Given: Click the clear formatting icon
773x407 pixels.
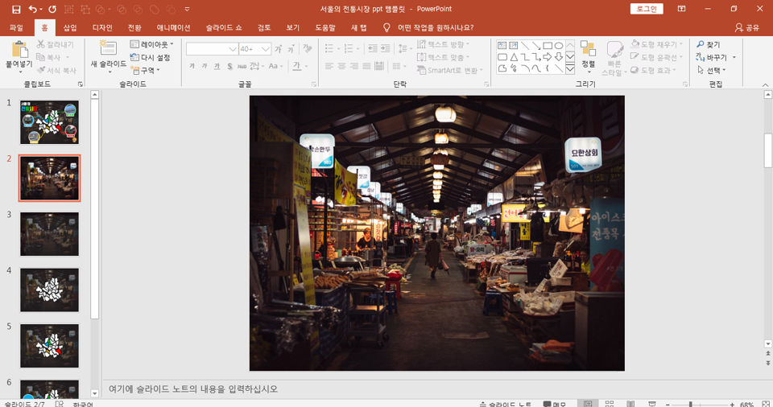Looking at the screenshot, I should [x=308, y=49].
